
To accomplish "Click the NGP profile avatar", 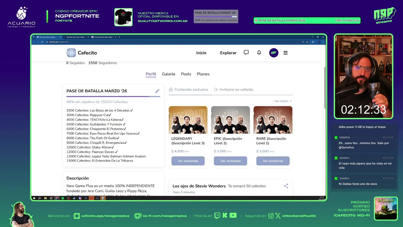I will click(x=274, y=53).
